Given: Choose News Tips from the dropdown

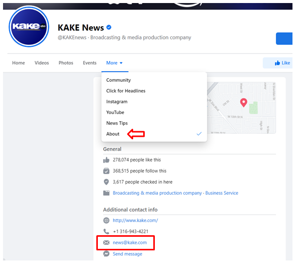Looking at the screenshot, I should 117,123.
